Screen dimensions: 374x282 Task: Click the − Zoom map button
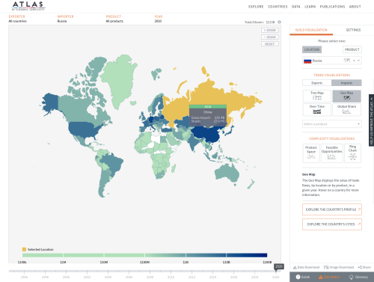(270, 37)
